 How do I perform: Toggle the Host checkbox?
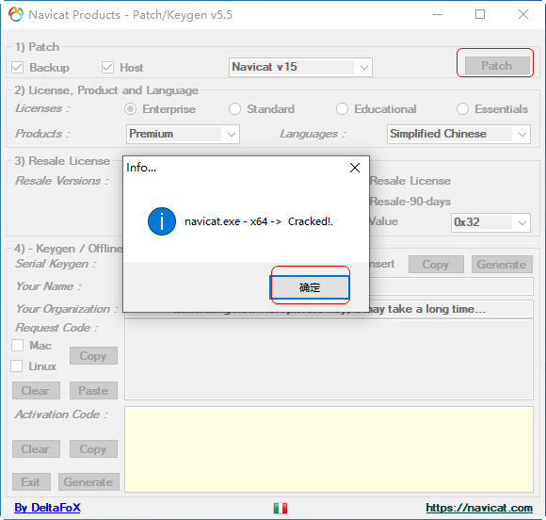[x=107, y=67]
